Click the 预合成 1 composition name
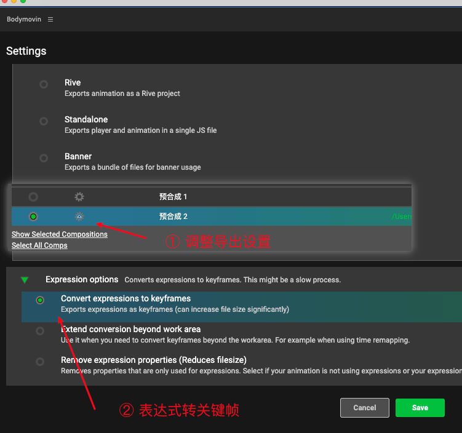The image size is (462, 433). [x=173, y=197]
